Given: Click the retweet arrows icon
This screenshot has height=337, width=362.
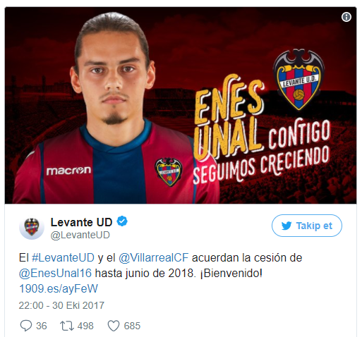Looking at the screenshot, I should 67,326.
